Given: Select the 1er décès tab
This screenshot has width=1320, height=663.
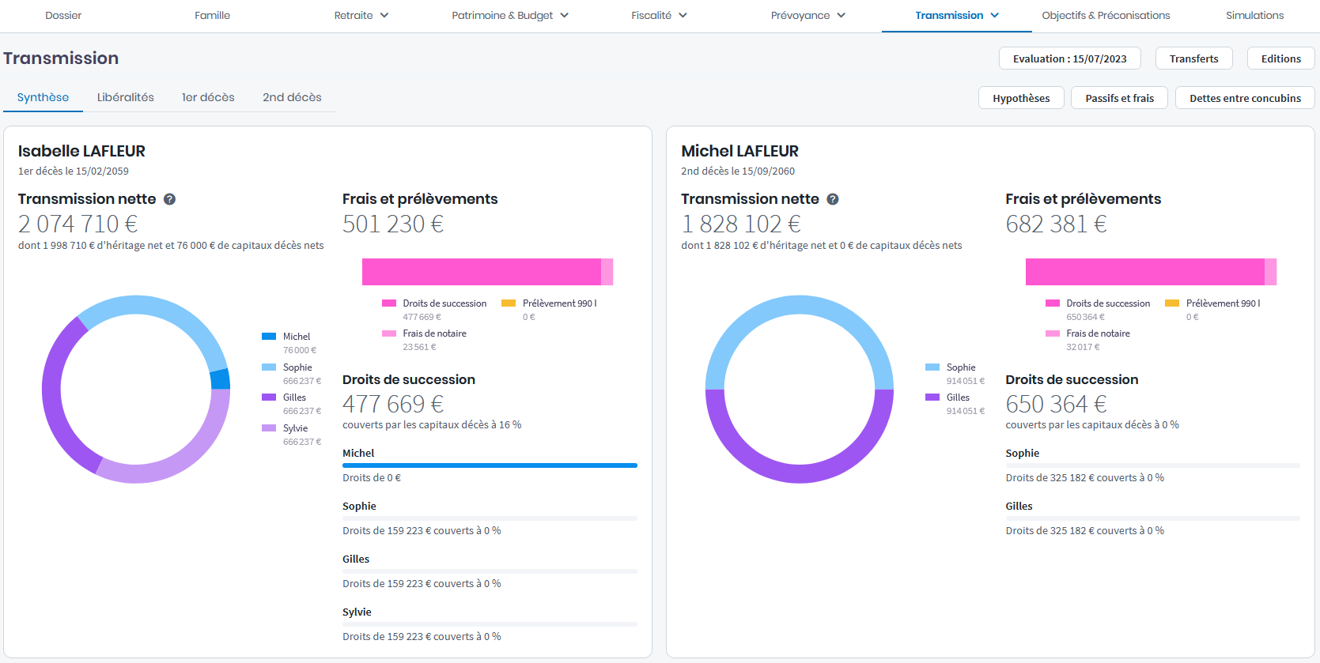Looking at the screenshot, I should (x=208, y=97).
